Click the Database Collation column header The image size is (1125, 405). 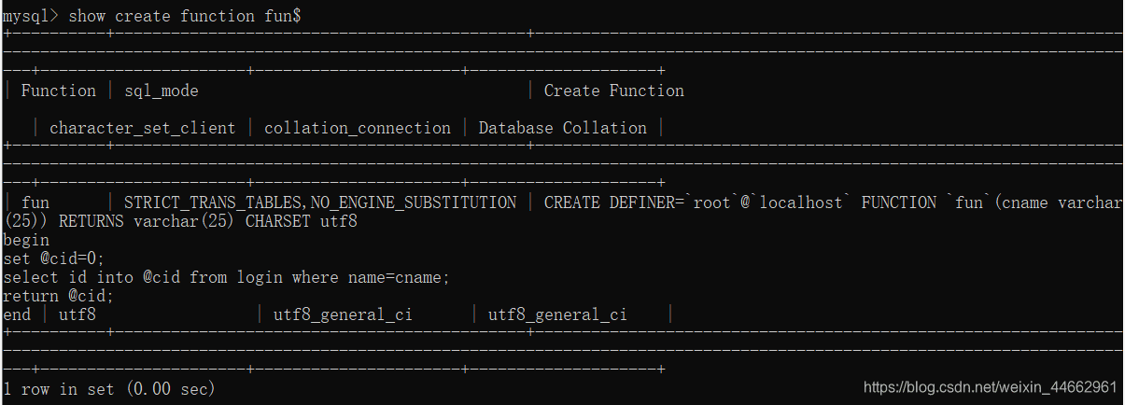click(x=562, y=128)
